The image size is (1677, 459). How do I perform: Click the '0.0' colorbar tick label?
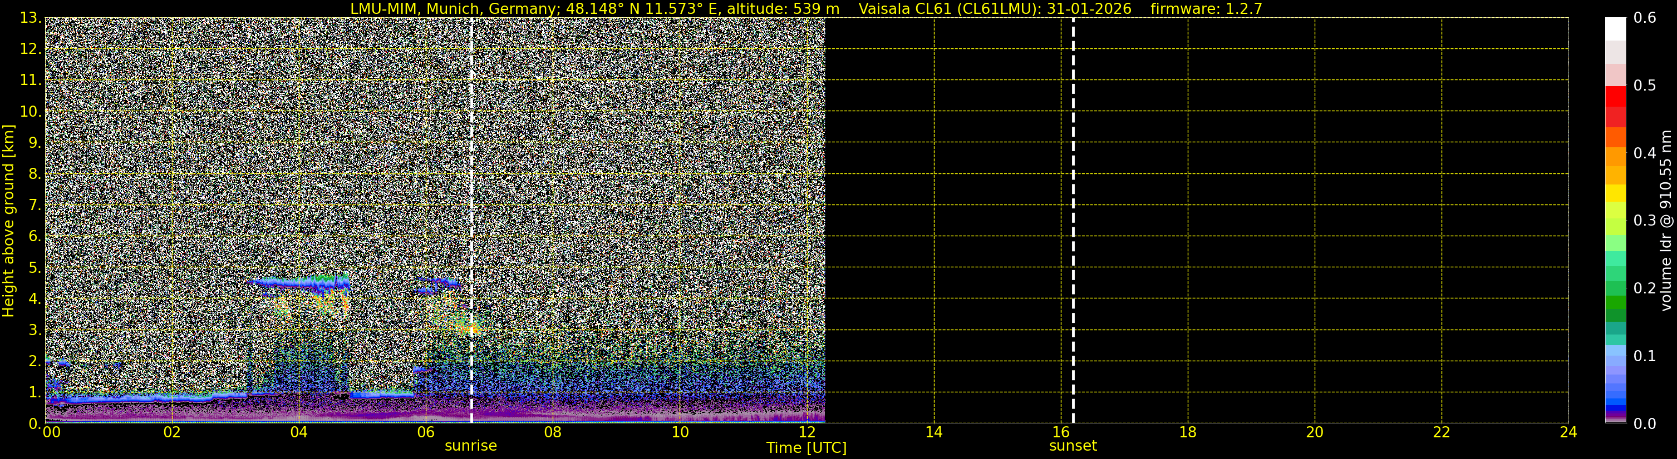click(1645, 424)
